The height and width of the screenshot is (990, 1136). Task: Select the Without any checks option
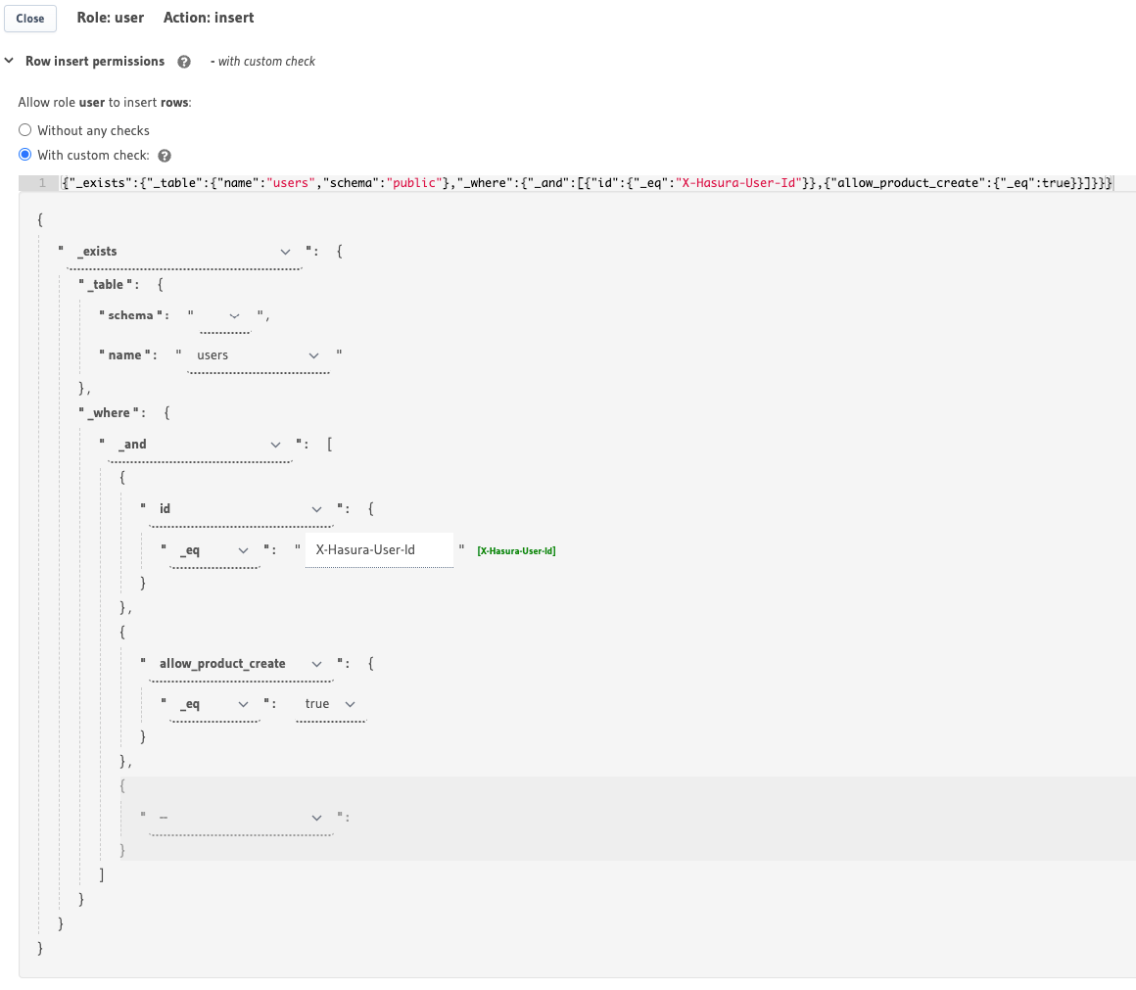[x=24, y=130]
